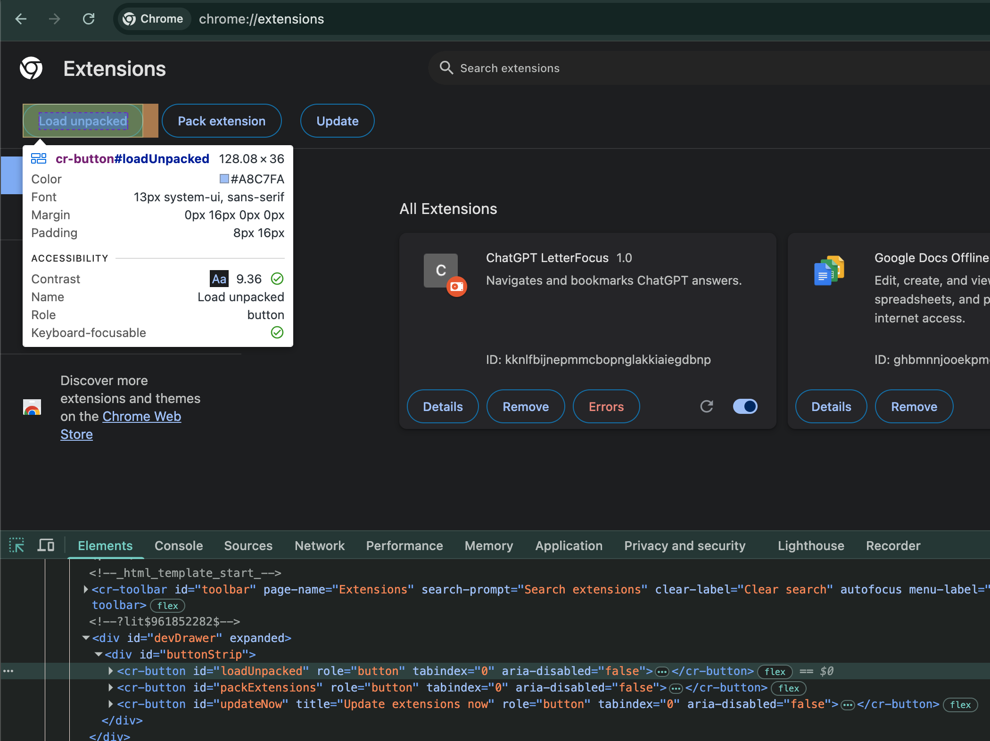Collapse the devDrawer div node

[x=86, y=638]
